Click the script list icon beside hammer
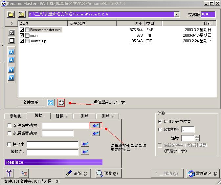Viewport: 221px width, 185px height. (x=24, y=173)
